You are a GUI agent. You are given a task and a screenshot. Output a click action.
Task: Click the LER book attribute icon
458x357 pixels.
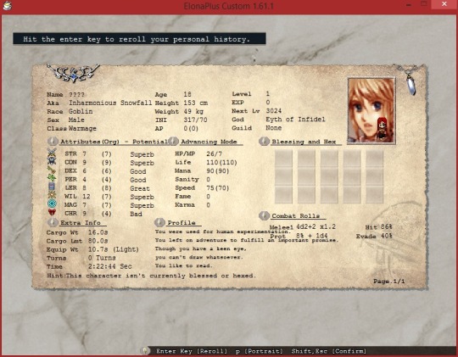tap(52, 187)
